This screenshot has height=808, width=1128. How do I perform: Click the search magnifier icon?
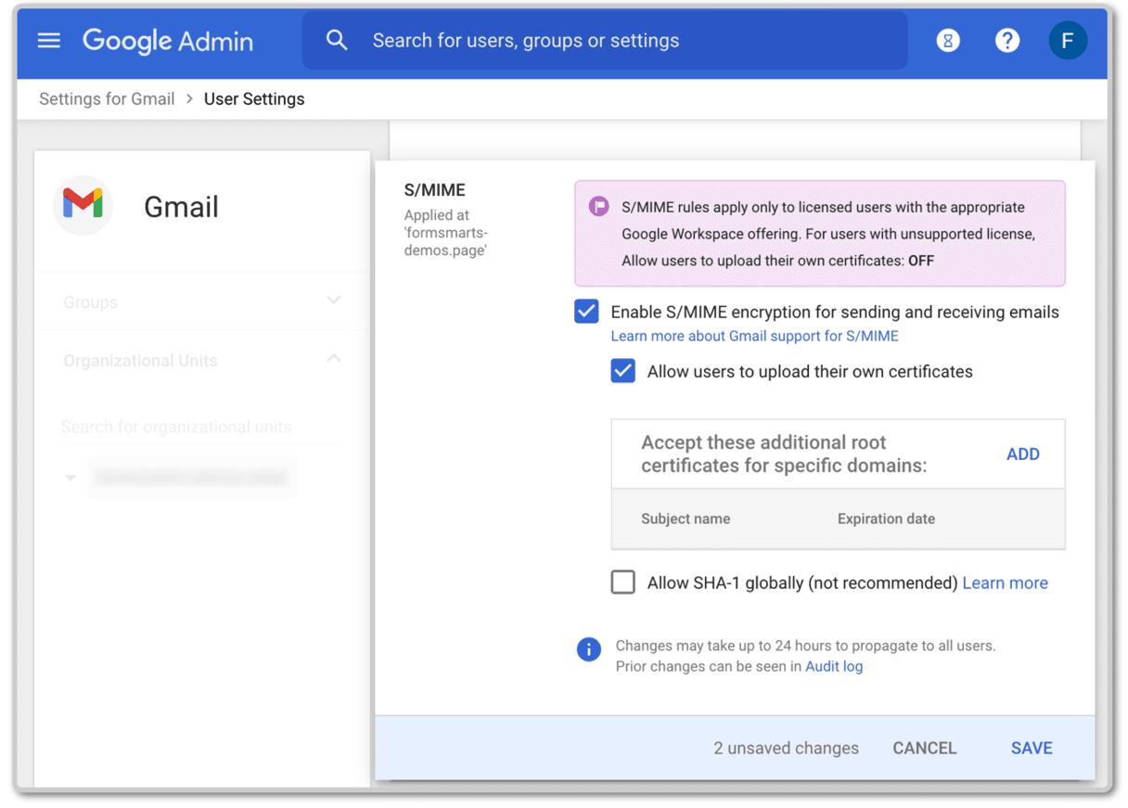pos(337,40)
